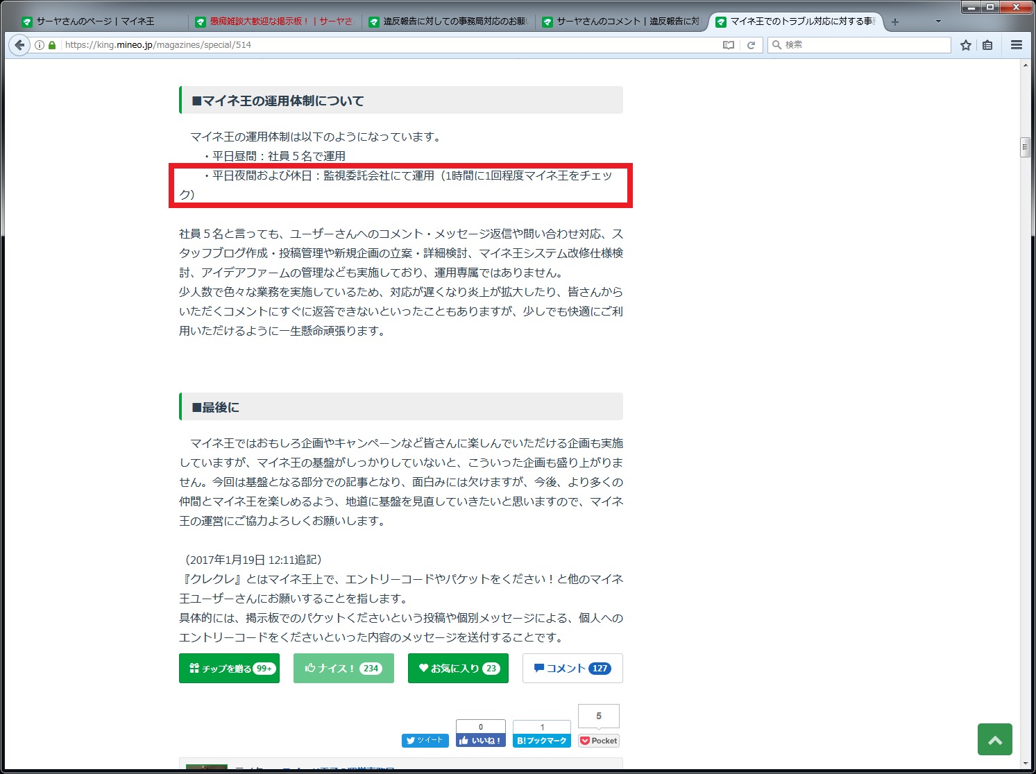Bookmark this page with the star

(x=965, y=45)
